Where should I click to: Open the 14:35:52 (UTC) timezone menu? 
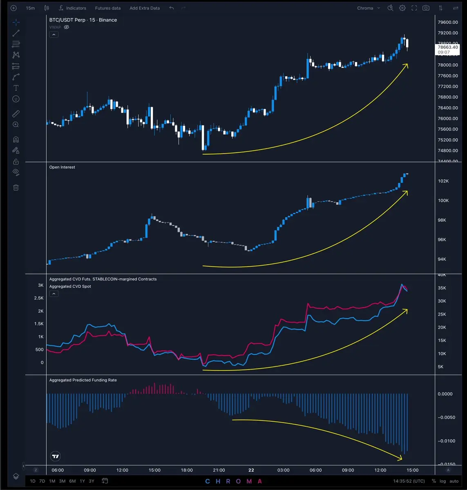pos(409,481)
